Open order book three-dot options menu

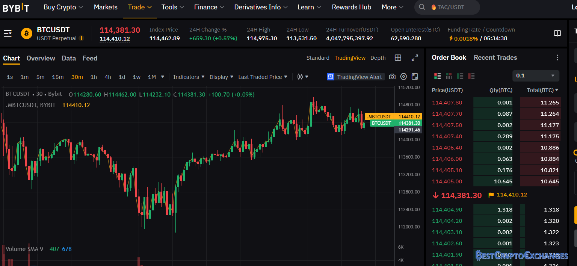[557, 57]
